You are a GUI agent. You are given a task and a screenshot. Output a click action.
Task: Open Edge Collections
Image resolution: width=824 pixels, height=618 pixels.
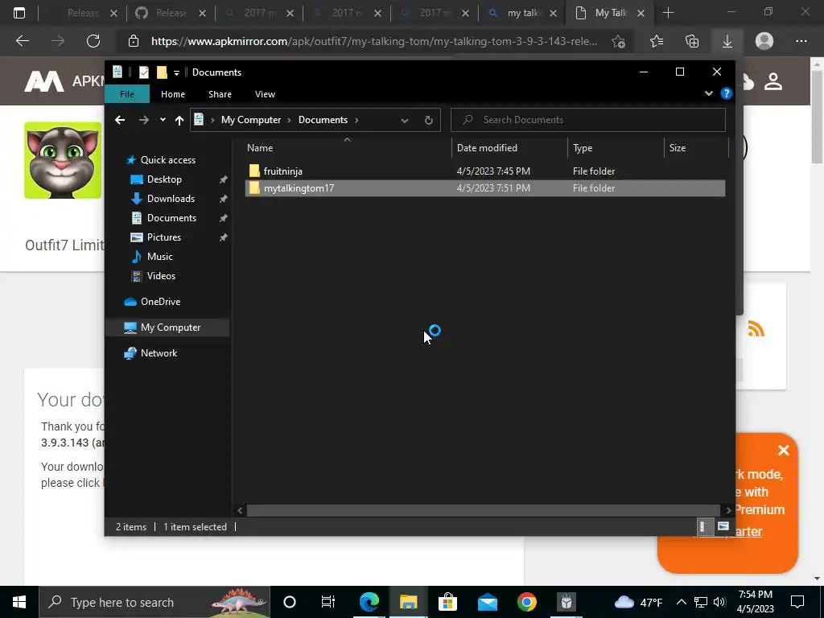pos(692,41)
